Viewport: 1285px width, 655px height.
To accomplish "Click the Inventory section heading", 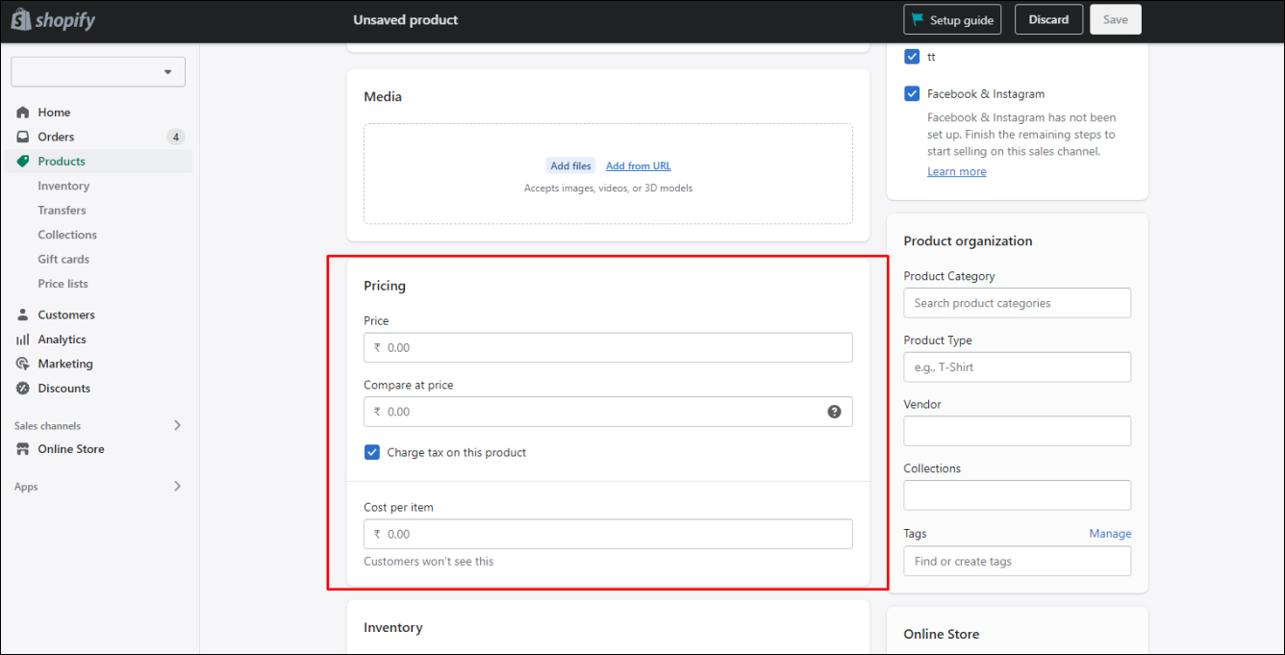I will pyautogui.click(x=393, y=627).
